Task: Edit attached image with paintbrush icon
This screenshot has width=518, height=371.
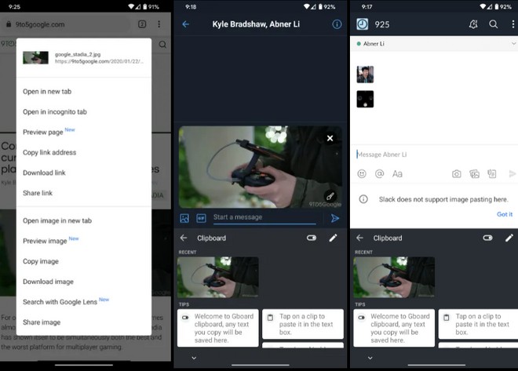Action: 330,196
